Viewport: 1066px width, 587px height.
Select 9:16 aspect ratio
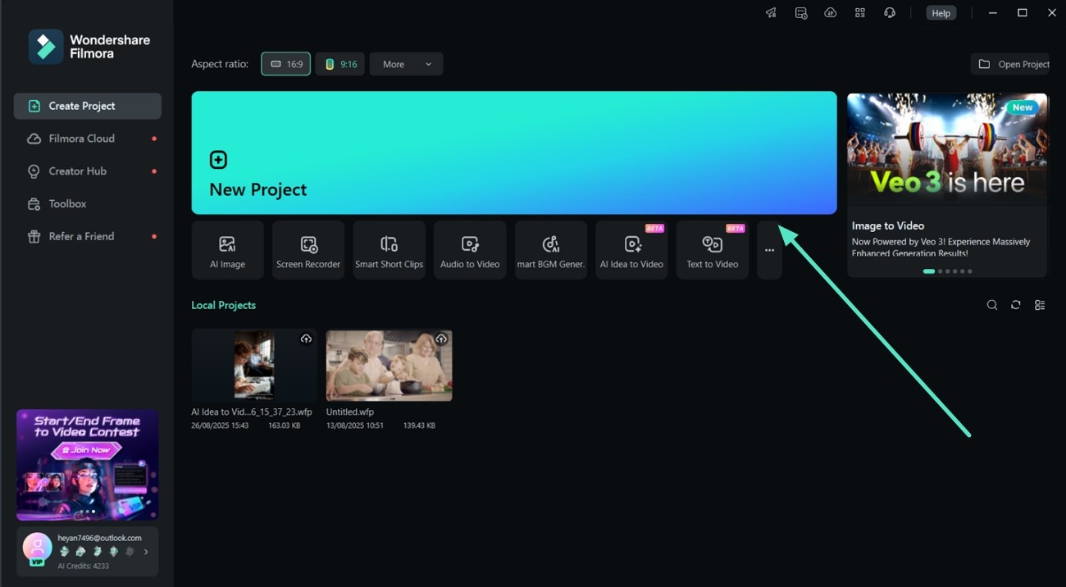[x=340, y=64]
